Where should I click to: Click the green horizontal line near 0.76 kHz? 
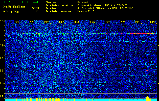81,76
